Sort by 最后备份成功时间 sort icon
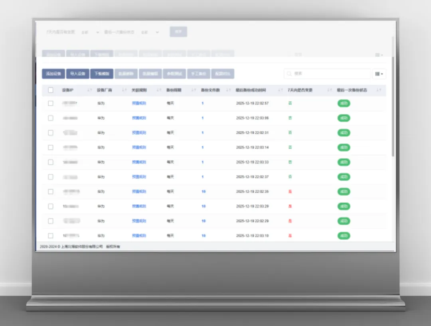 click(x=281, y=90)
